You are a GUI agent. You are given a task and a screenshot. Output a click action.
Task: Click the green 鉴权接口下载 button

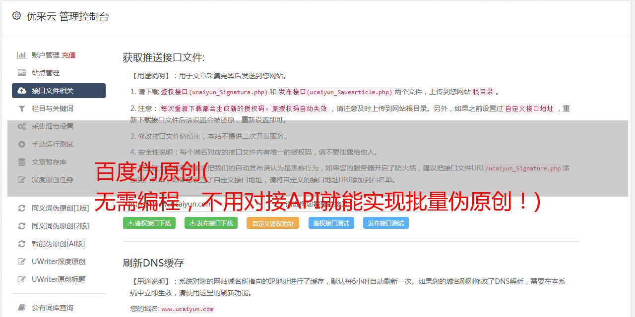click(149, 223)
